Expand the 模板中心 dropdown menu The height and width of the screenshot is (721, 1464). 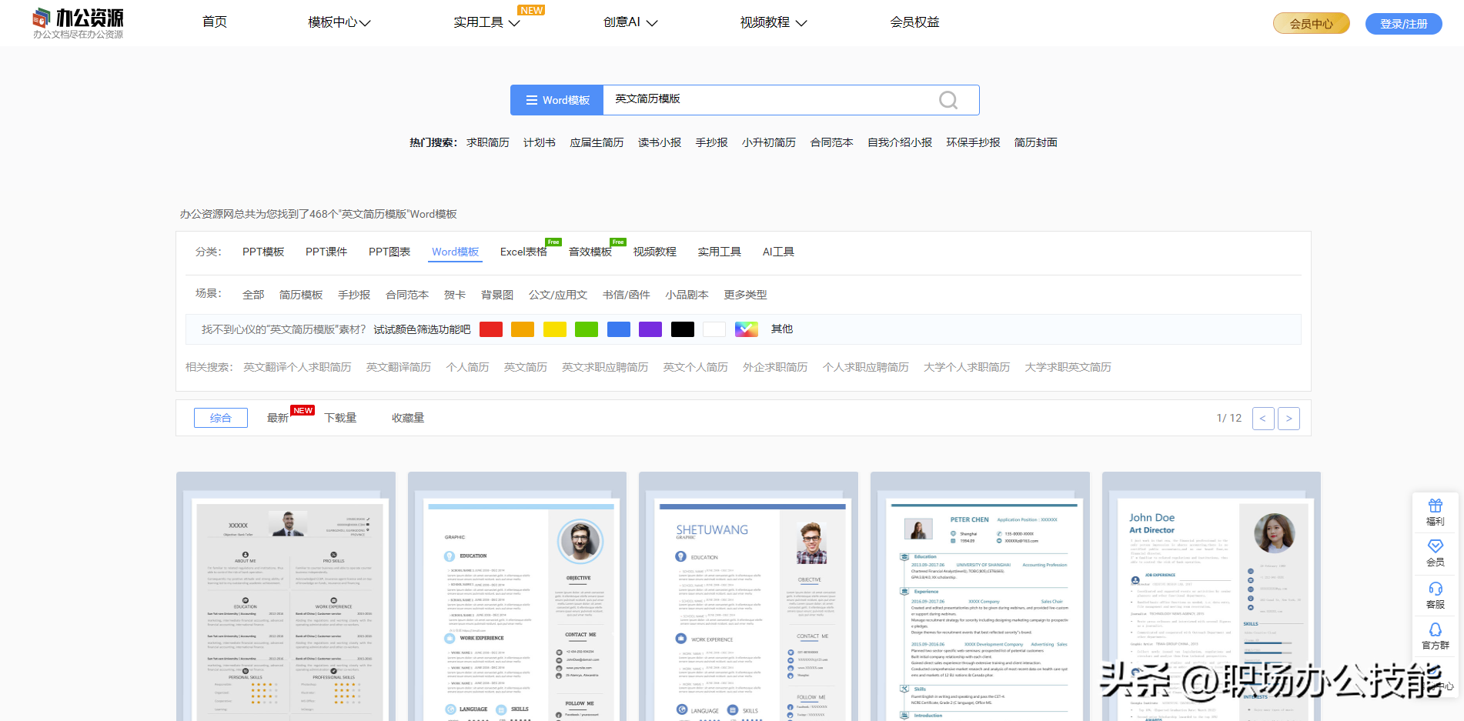point(339,22)
